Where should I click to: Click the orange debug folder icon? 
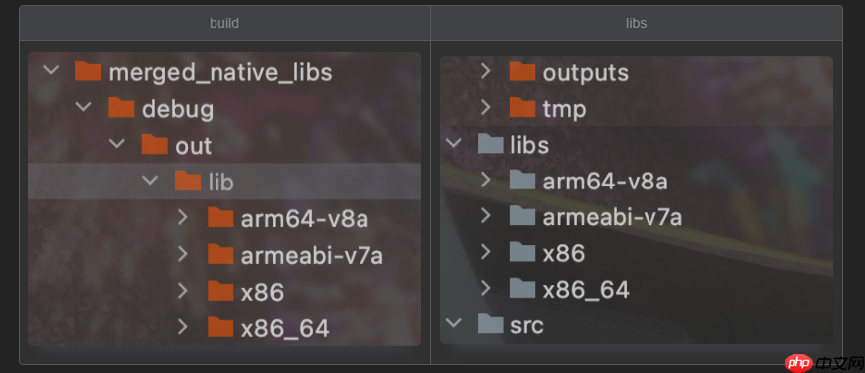[121, 108]
